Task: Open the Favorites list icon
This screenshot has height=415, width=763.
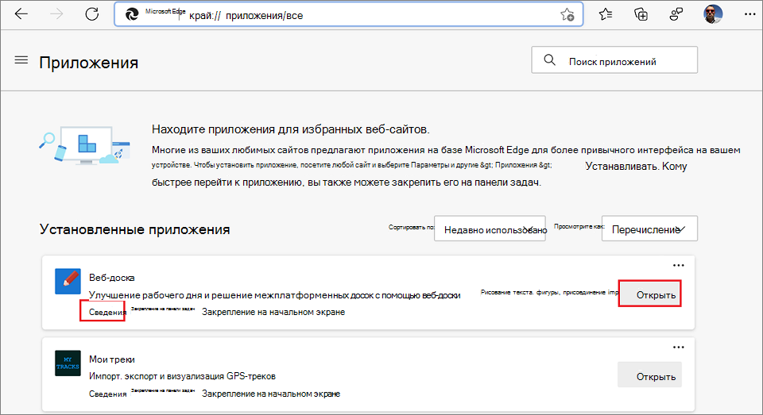Action: pyautogui.click(x=606, y=14)
